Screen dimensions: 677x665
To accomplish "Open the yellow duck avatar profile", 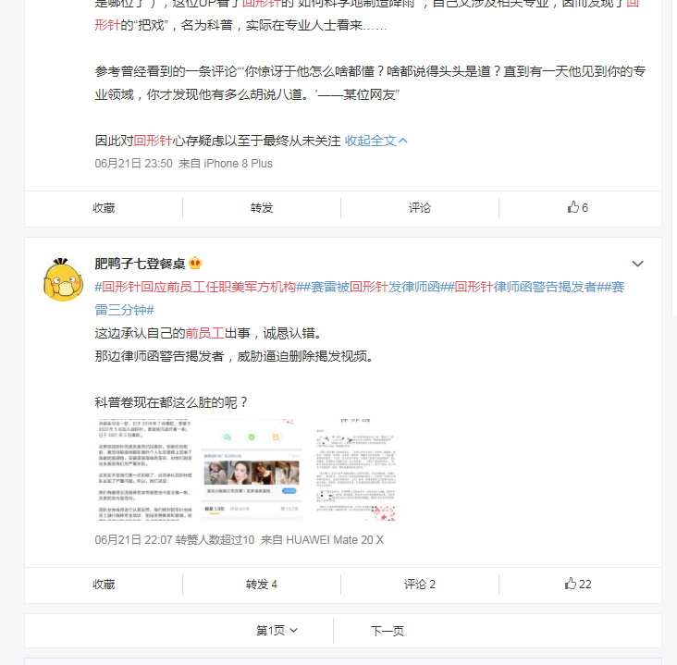I will point(64,279).
